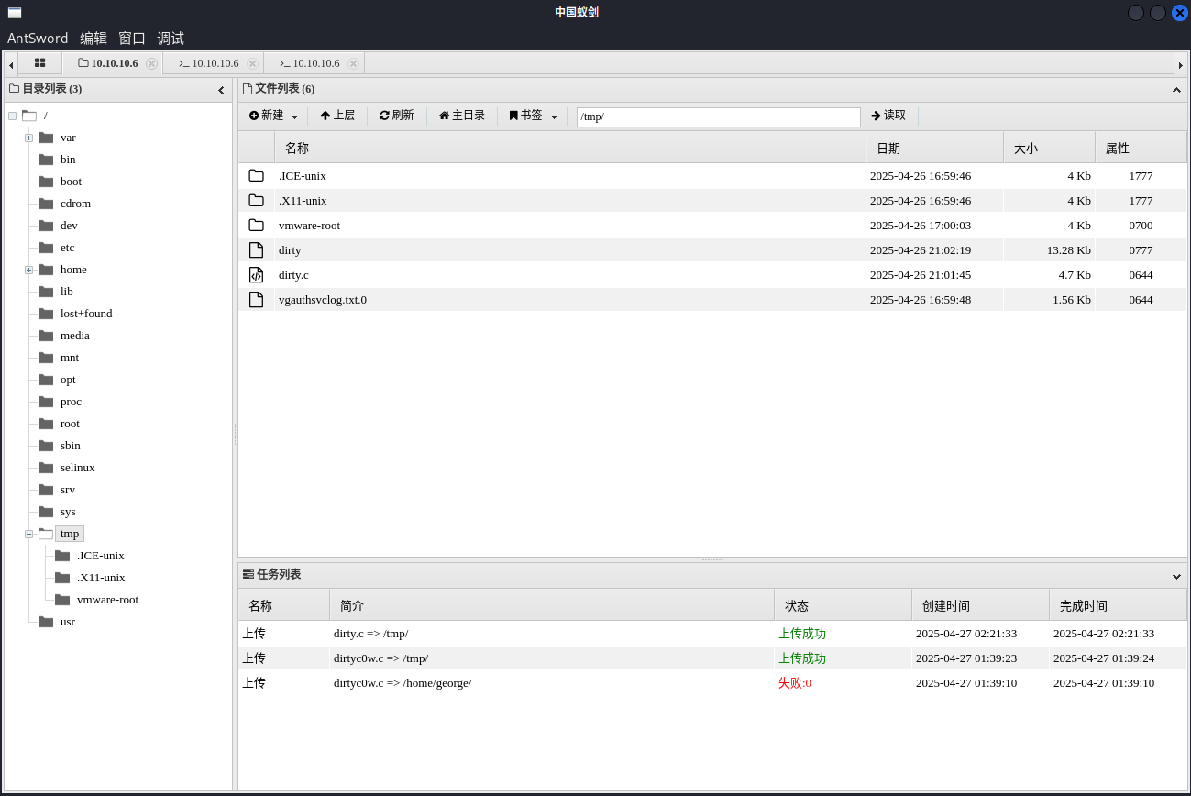1191x796 pixels.
Task: Collapse the directory list panel chevron
Action: (x=221, y=90)
